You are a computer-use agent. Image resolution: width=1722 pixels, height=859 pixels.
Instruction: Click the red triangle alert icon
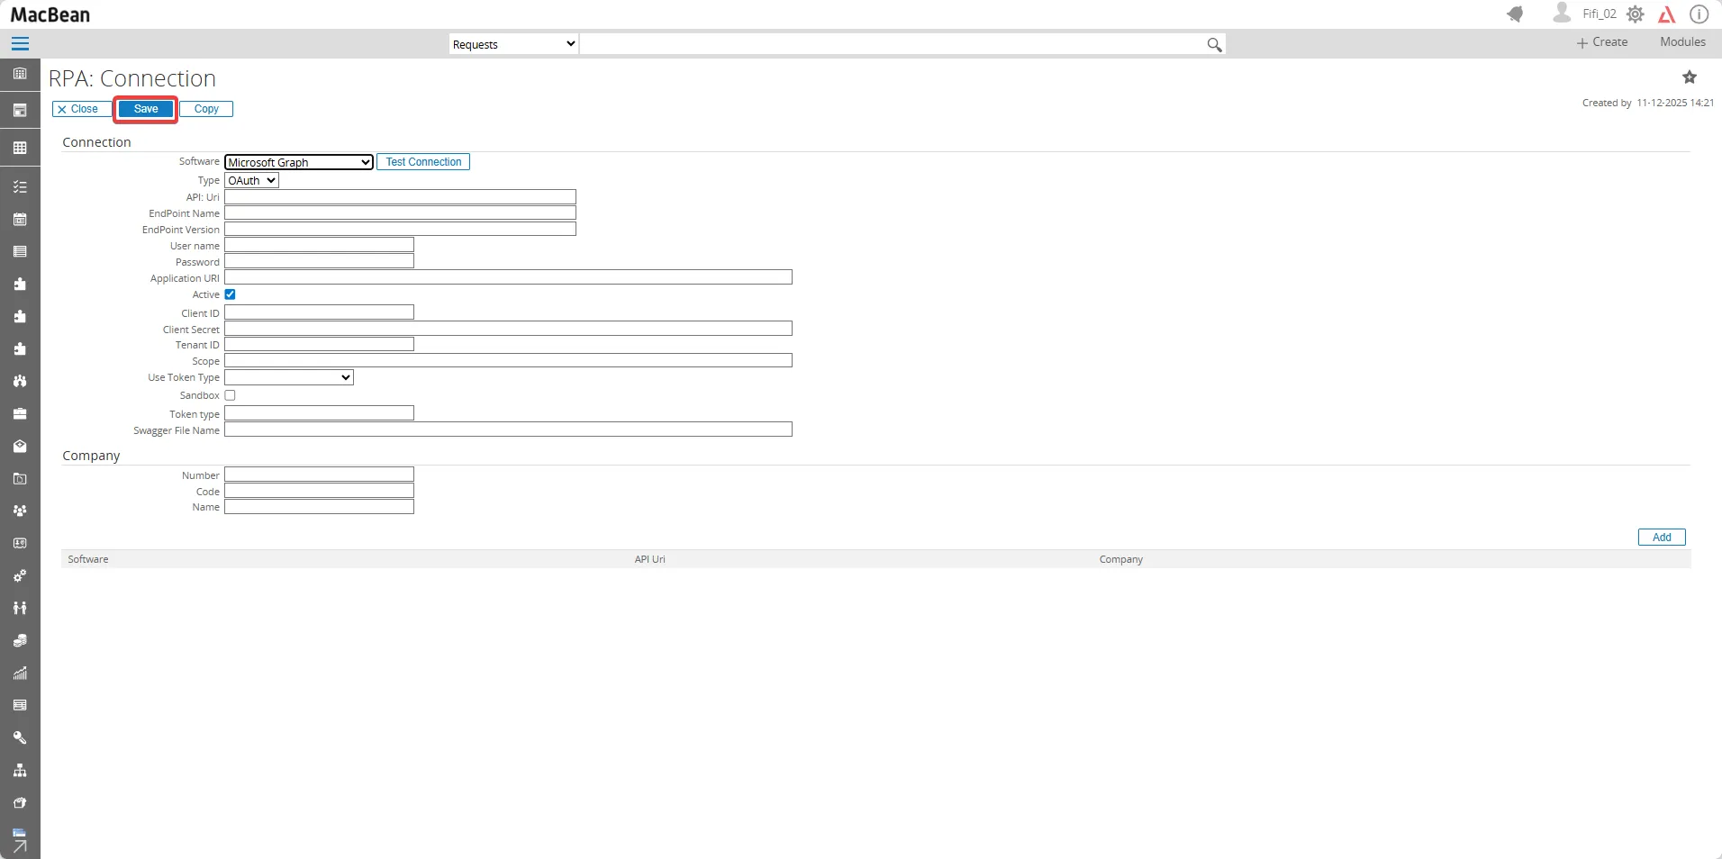(1667, 14)
